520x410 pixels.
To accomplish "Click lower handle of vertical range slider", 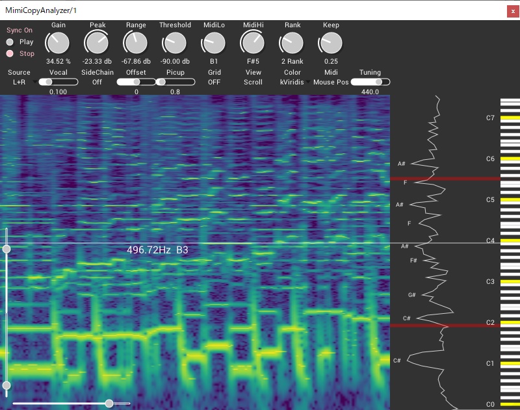I will pos(6,385).
